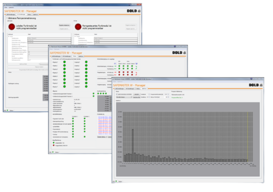Click the first value field under Target

[116, 38]
